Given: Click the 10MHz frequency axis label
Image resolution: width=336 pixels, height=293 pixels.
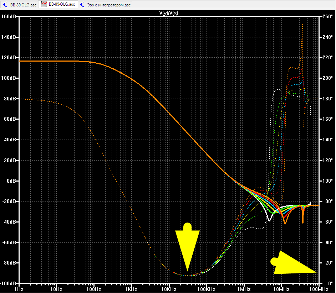Looking at the screenshot, I should coord(281,289).
